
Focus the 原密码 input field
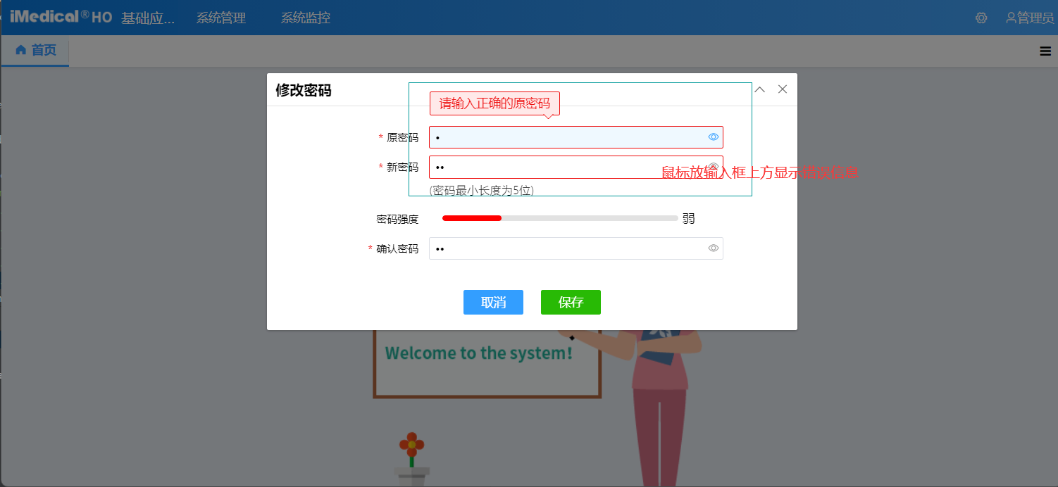pos(564,137)
